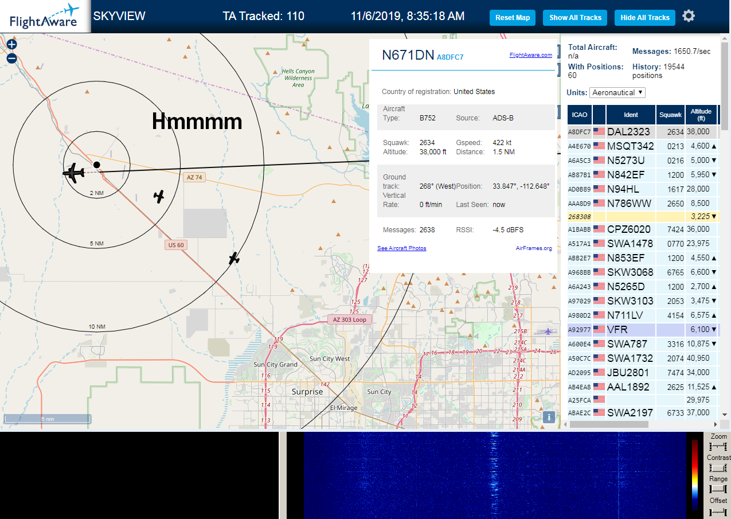
Task: Click Hide All Tracks
Action: coord(645,18)
